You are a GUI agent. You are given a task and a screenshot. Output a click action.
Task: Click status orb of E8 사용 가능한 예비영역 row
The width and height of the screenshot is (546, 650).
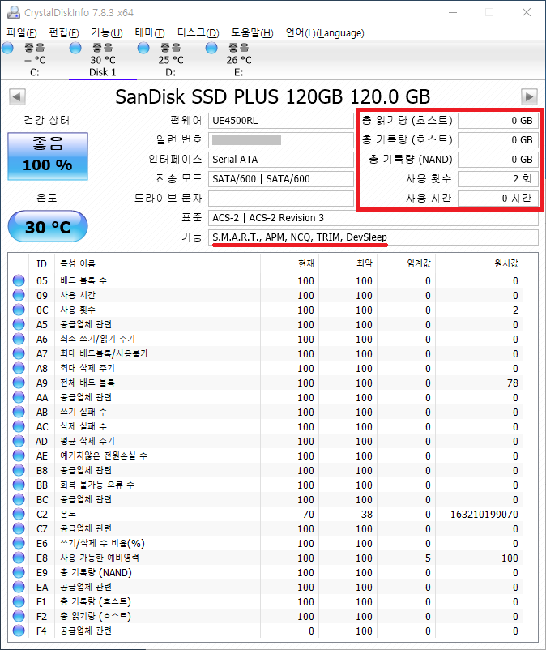click(19, 557)
